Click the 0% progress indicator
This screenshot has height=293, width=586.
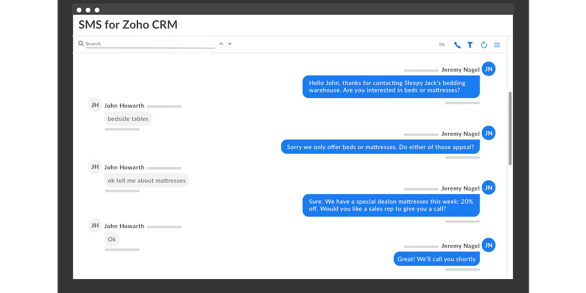pyautogui.click(x=442, y=45)
